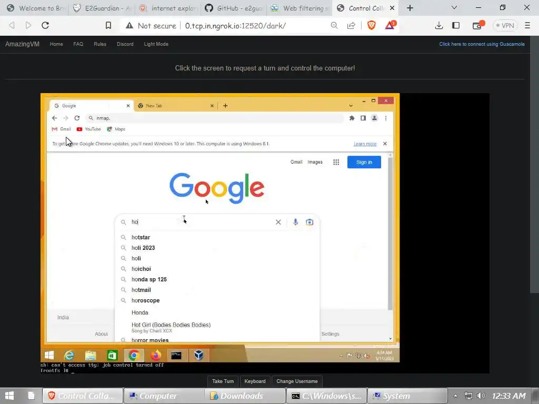Image resolution: width=539 pixels, height=404 pixels.
Task: Open Brave downloads icon
Action: (438, 25)
